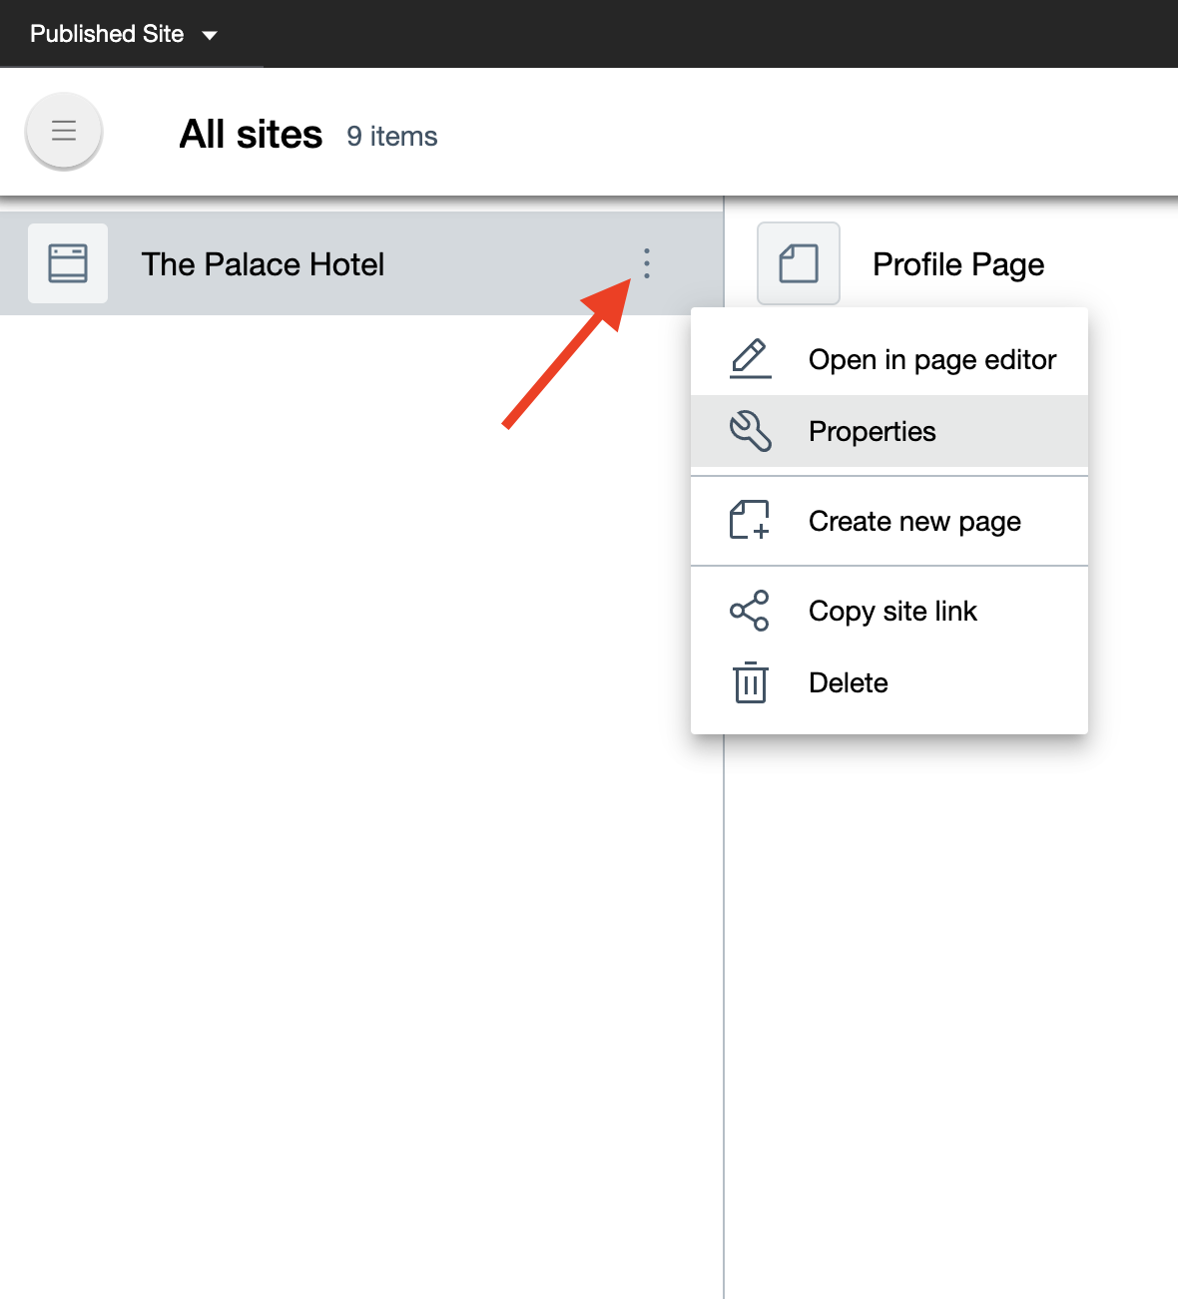Choose Properties in the context menu
This screenshot has height=1299, width=1178.
coord(872,431)
